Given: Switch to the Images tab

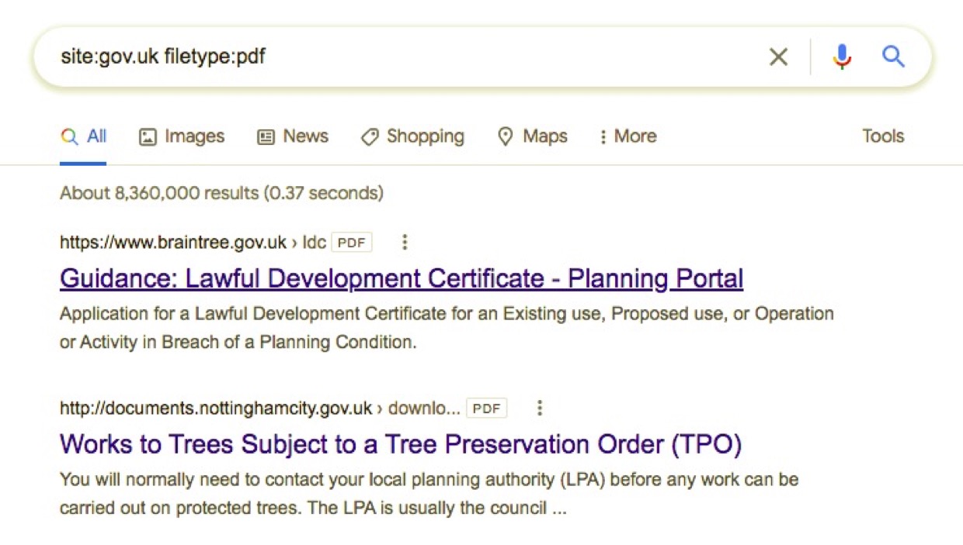Looking at the screenshot, I should tap(182, 136).
